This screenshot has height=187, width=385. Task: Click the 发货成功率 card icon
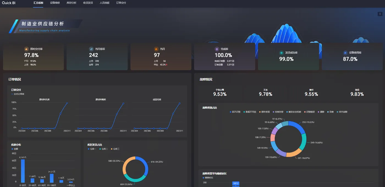tap(281, 53)
